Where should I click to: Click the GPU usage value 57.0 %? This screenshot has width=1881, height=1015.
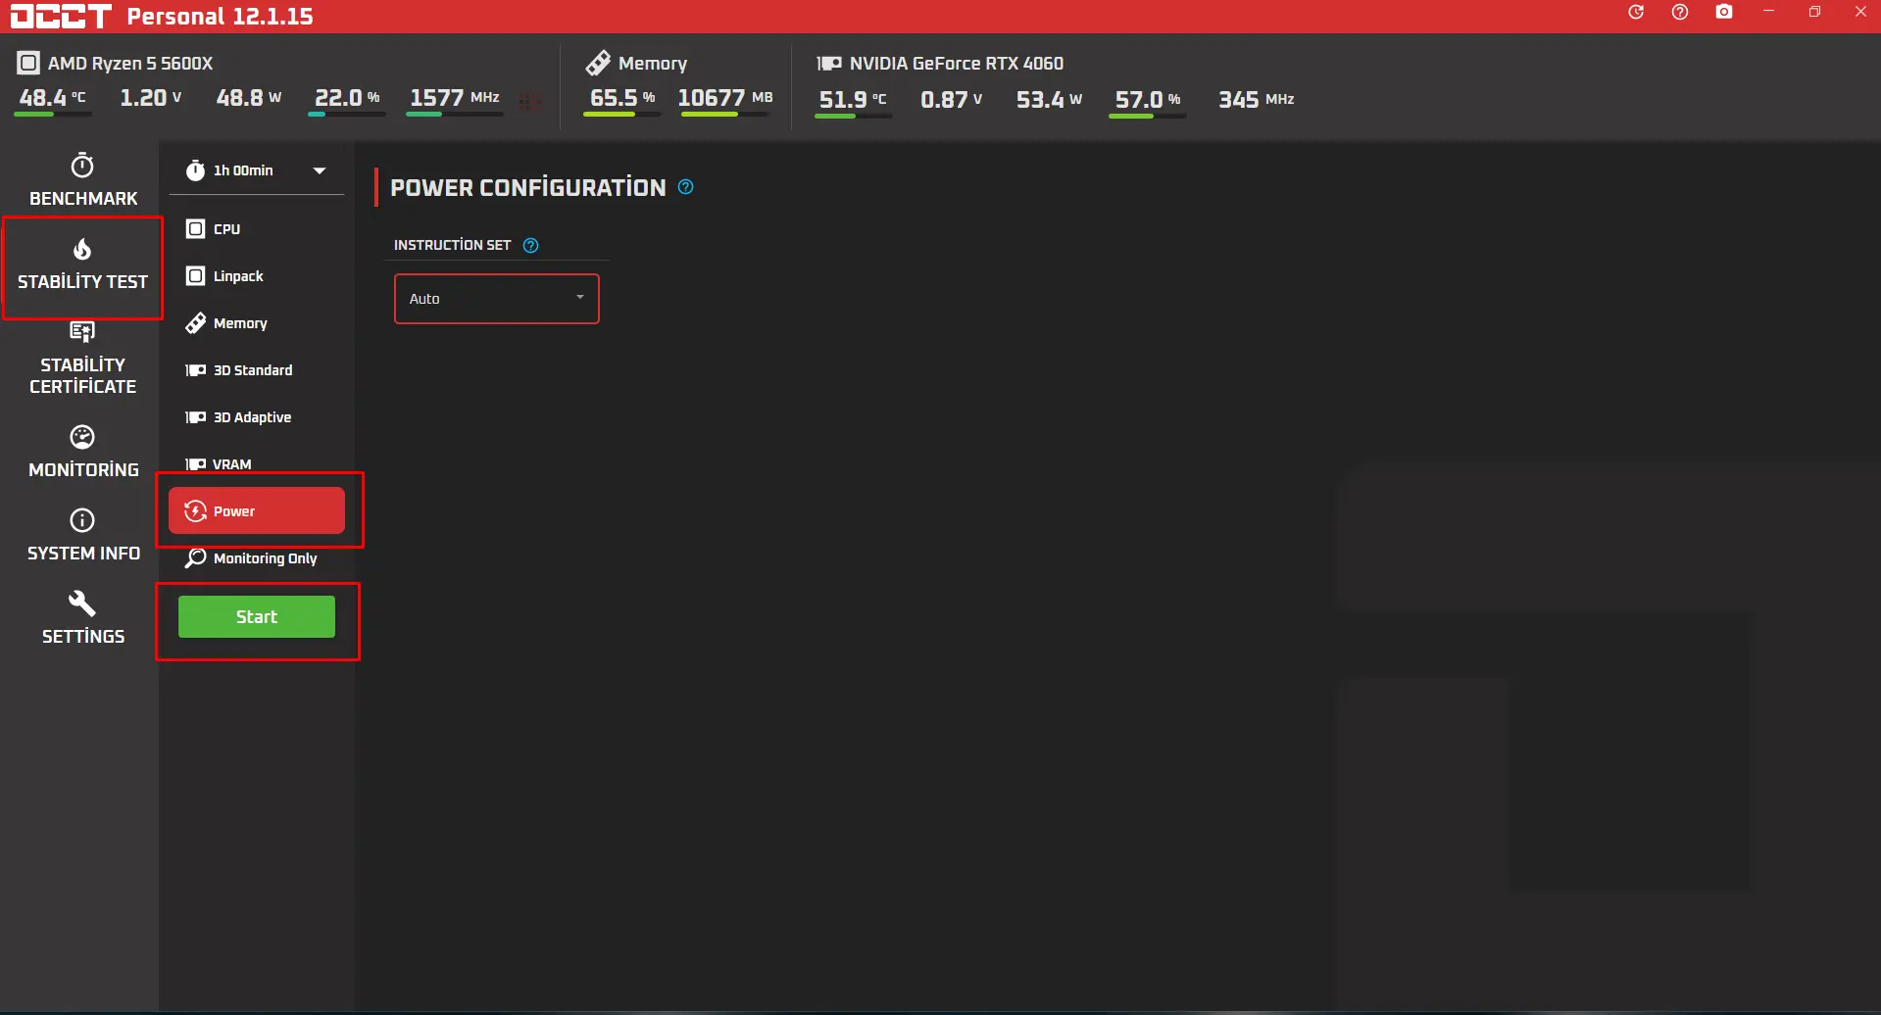tap(1148, 99)
